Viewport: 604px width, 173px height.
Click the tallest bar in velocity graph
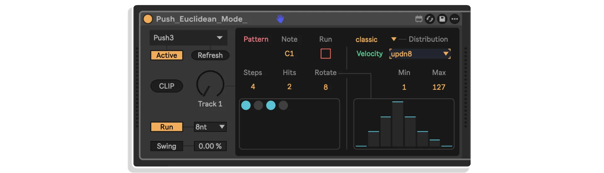coord(398,124)
